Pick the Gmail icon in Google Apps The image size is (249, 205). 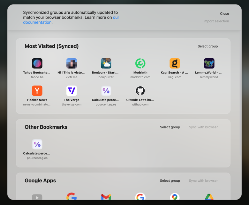pos(106,197)
